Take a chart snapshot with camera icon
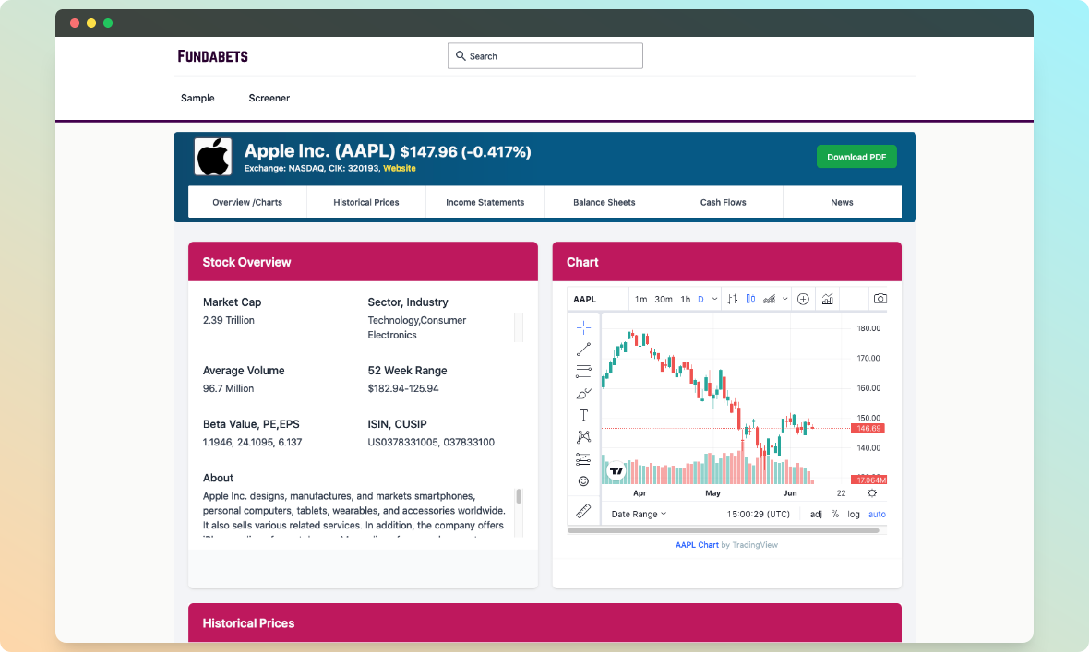Image resolution: width=1089 pixels, height=652 pixels. coord(880,300)
